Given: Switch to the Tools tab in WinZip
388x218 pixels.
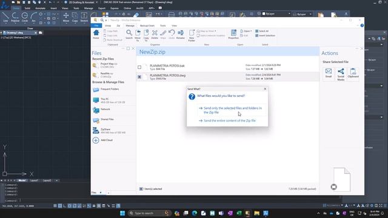Looking at the screenshot, I should (162, 25).
